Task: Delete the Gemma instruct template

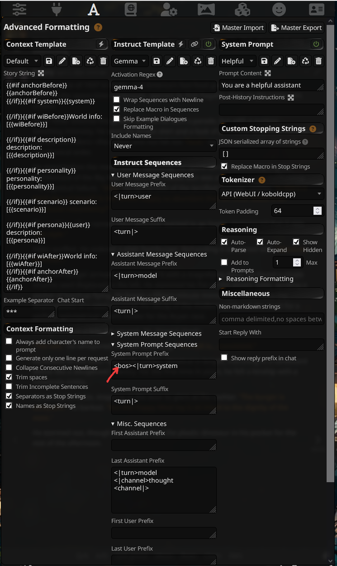Action: point(211,61)
